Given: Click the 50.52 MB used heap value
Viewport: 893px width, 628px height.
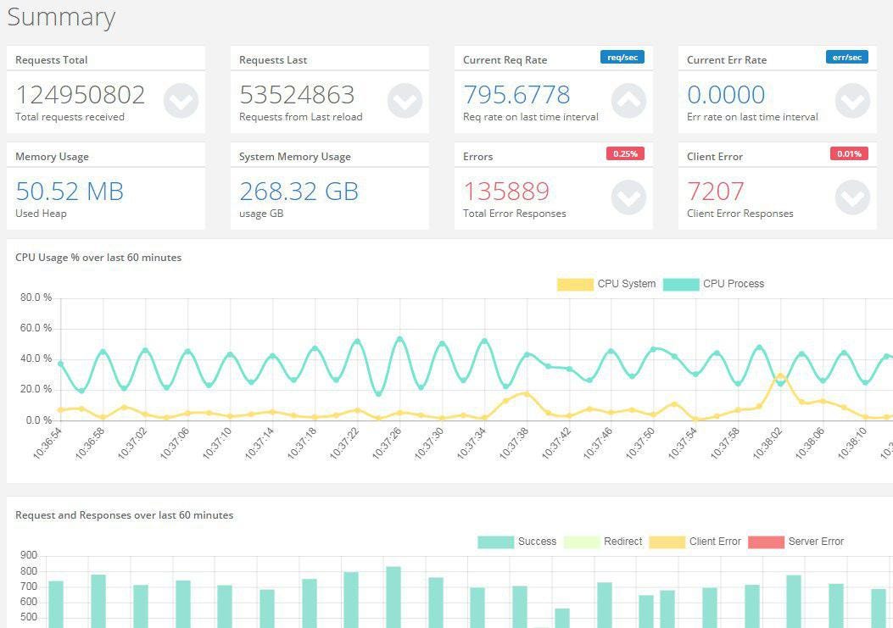Looking at the screenshot, I should [70, 192].
